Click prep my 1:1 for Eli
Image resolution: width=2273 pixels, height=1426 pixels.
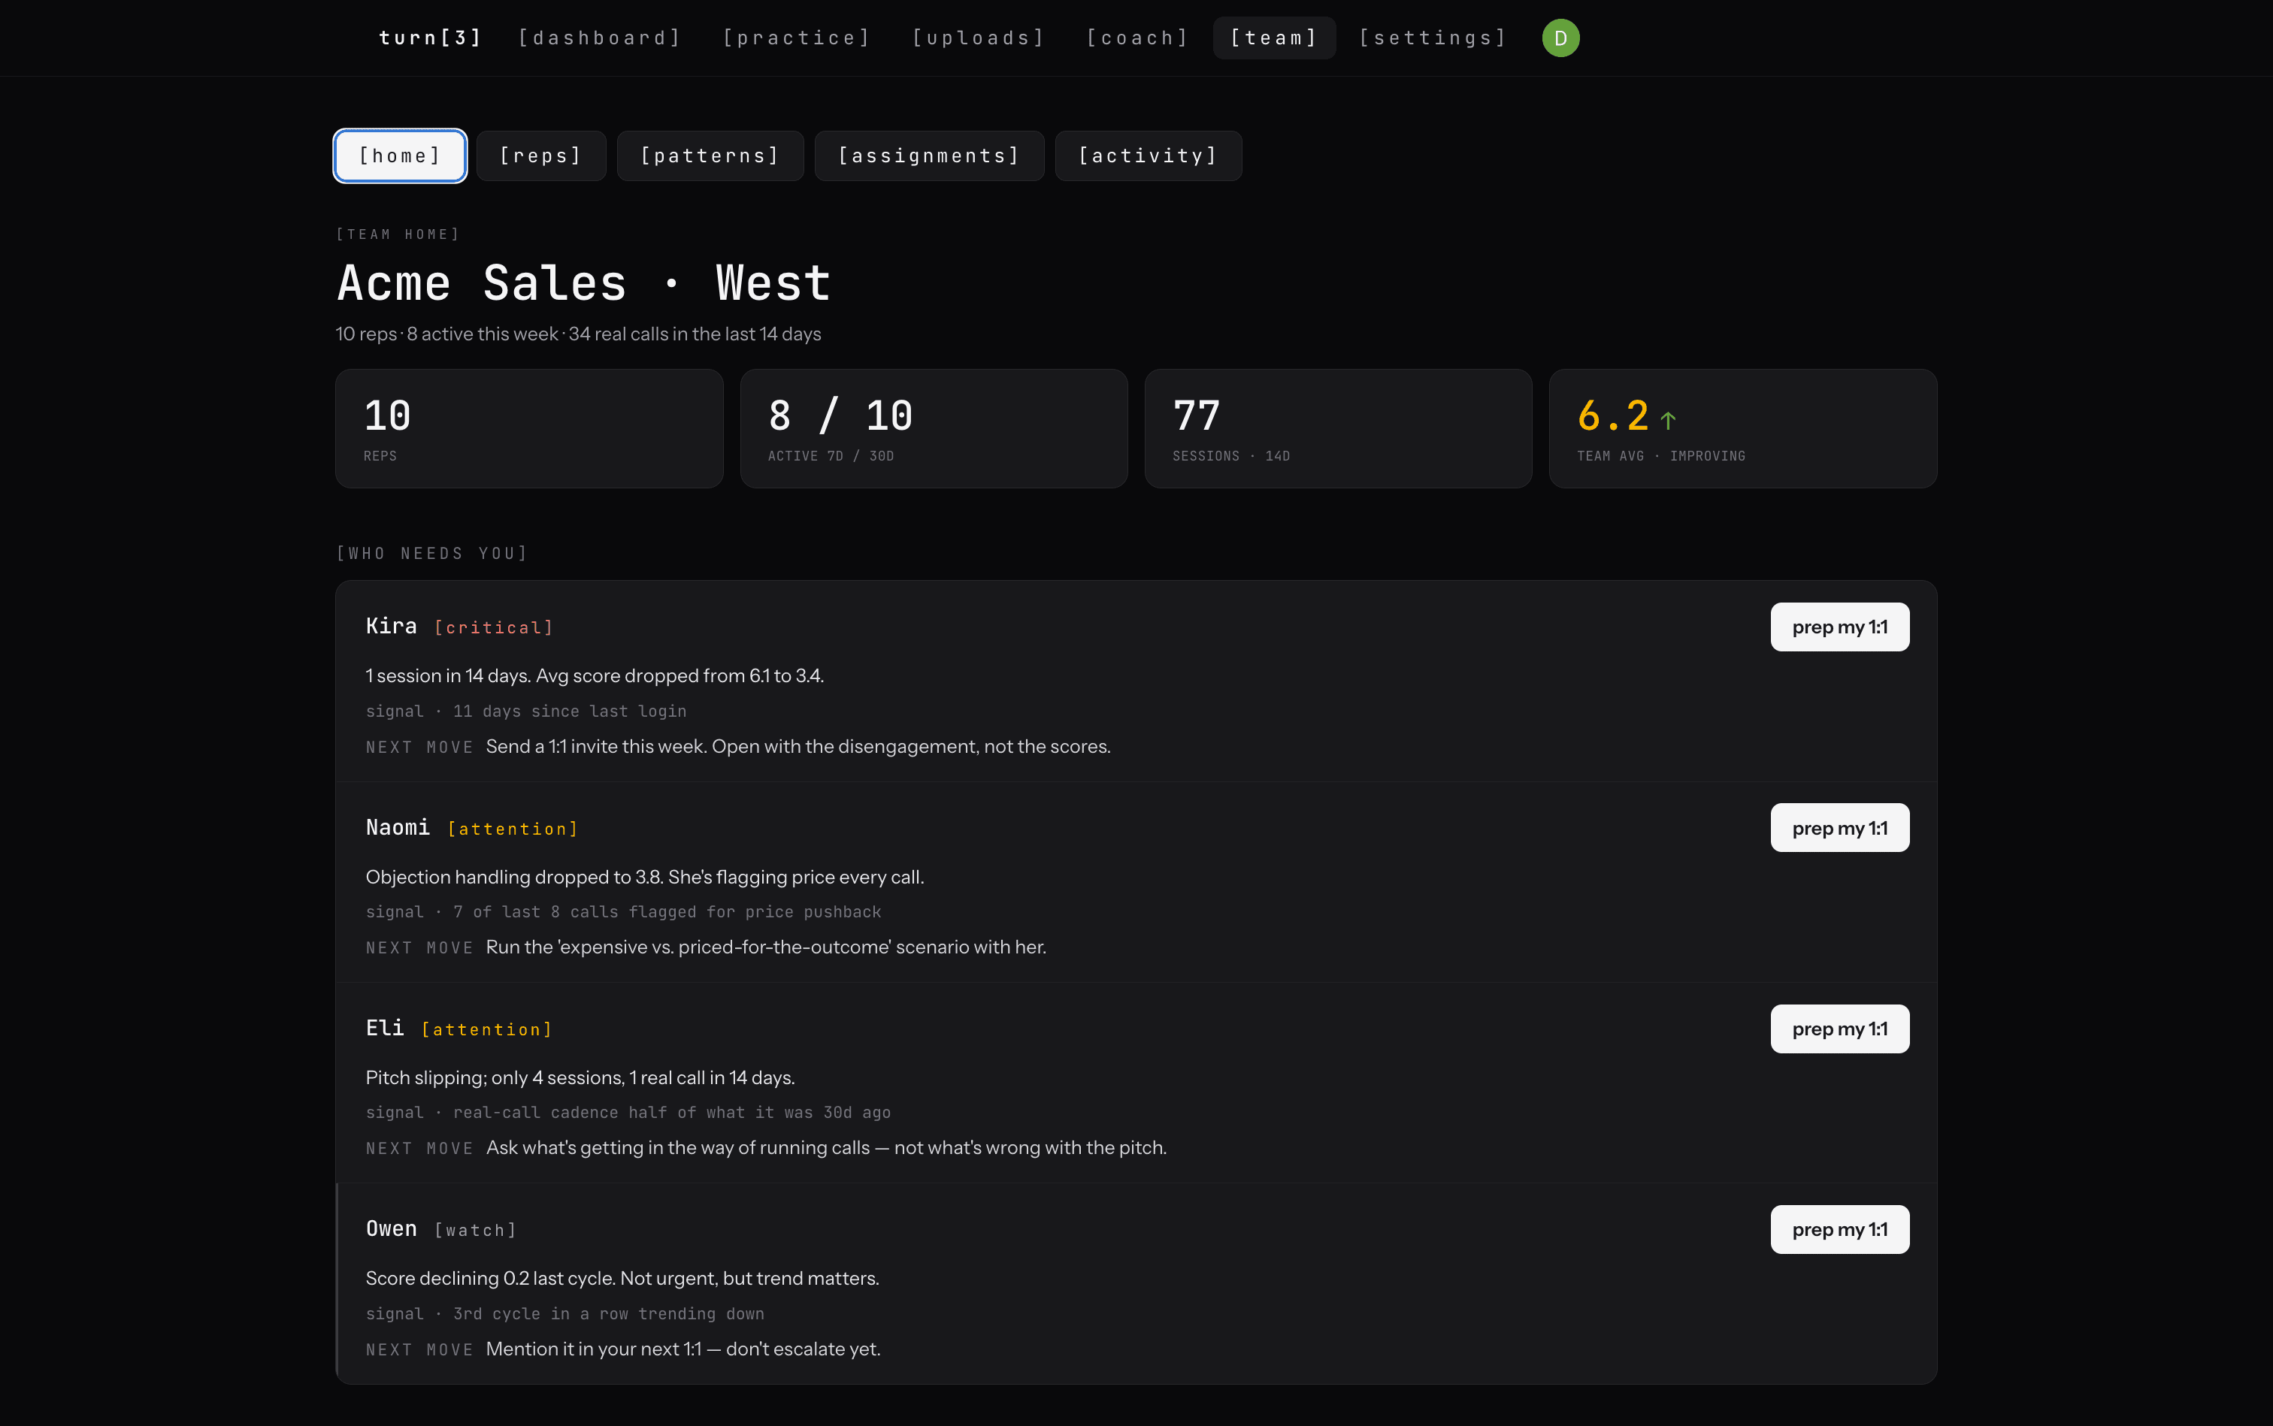click(1840, 1029)
